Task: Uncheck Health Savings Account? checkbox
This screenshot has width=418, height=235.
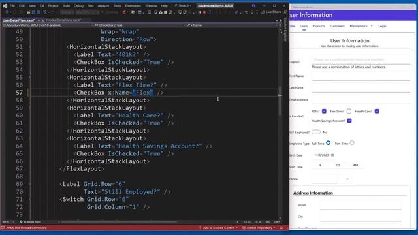Action: [x=349, y=121]
